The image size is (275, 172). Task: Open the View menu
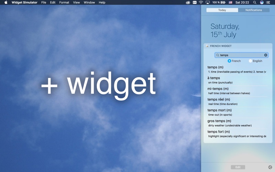[76, 2]
